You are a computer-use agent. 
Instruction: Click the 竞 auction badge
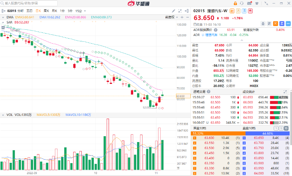point(250,11)
